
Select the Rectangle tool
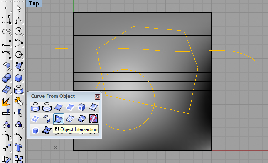point(7,43)
